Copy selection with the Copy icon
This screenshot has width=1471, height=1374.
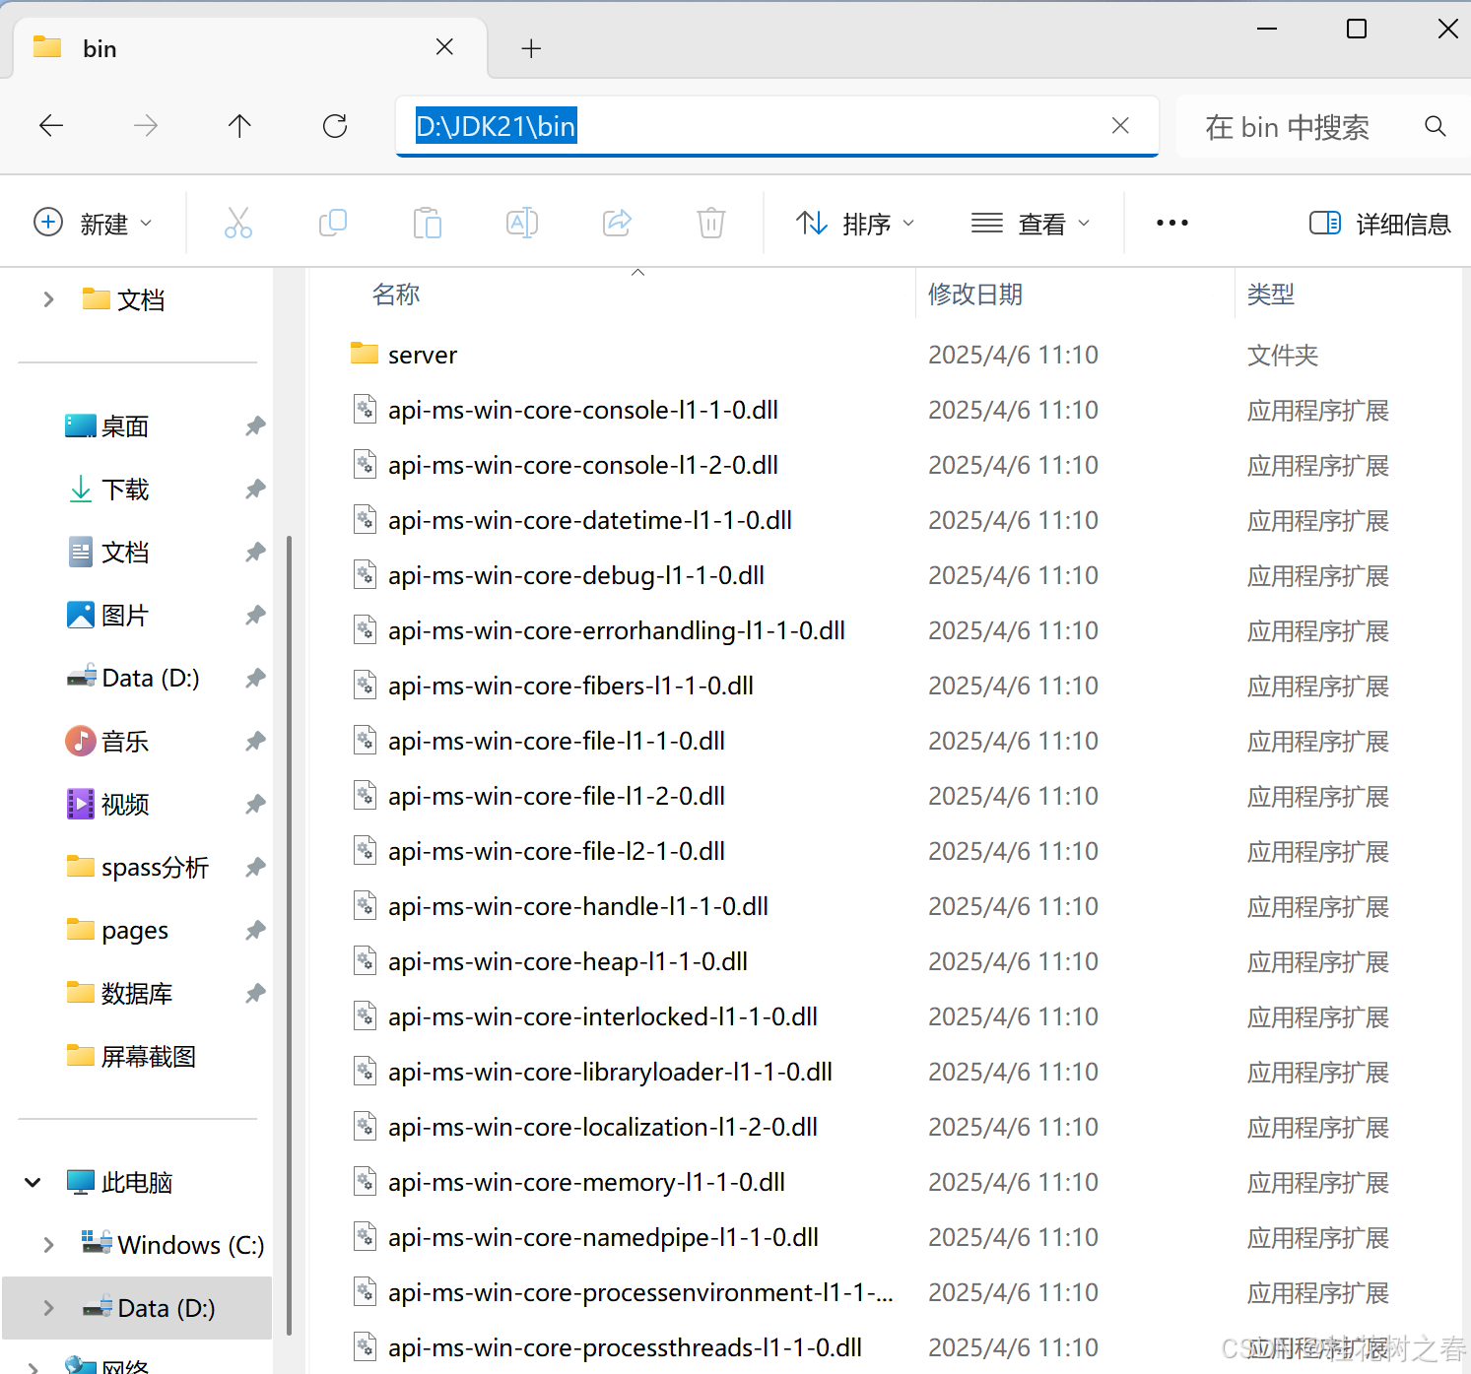(333, 222)
